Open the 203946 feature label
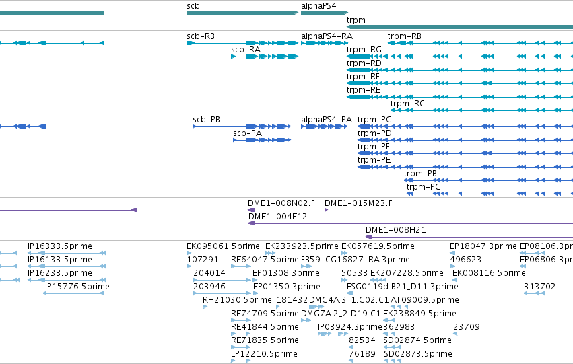 tap(209, 287)
